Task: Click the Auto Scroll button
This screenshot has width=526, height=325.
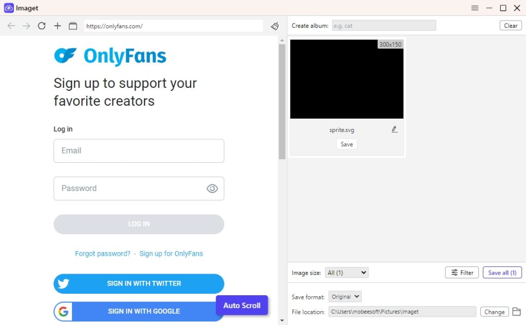Action: click(x=242, y=305)
